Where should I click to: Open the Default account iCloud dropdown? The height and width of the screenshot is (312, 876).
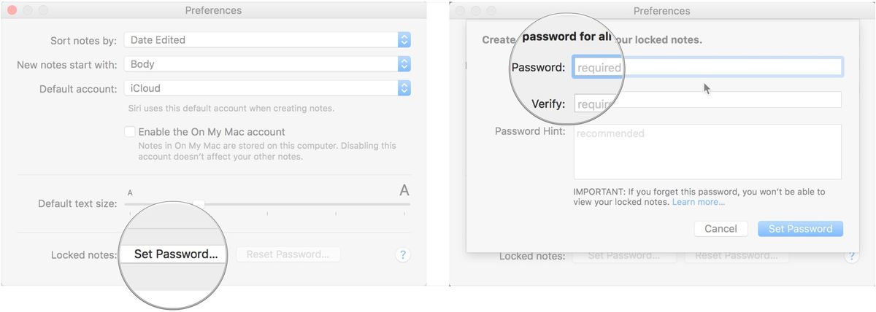[266, 88]
